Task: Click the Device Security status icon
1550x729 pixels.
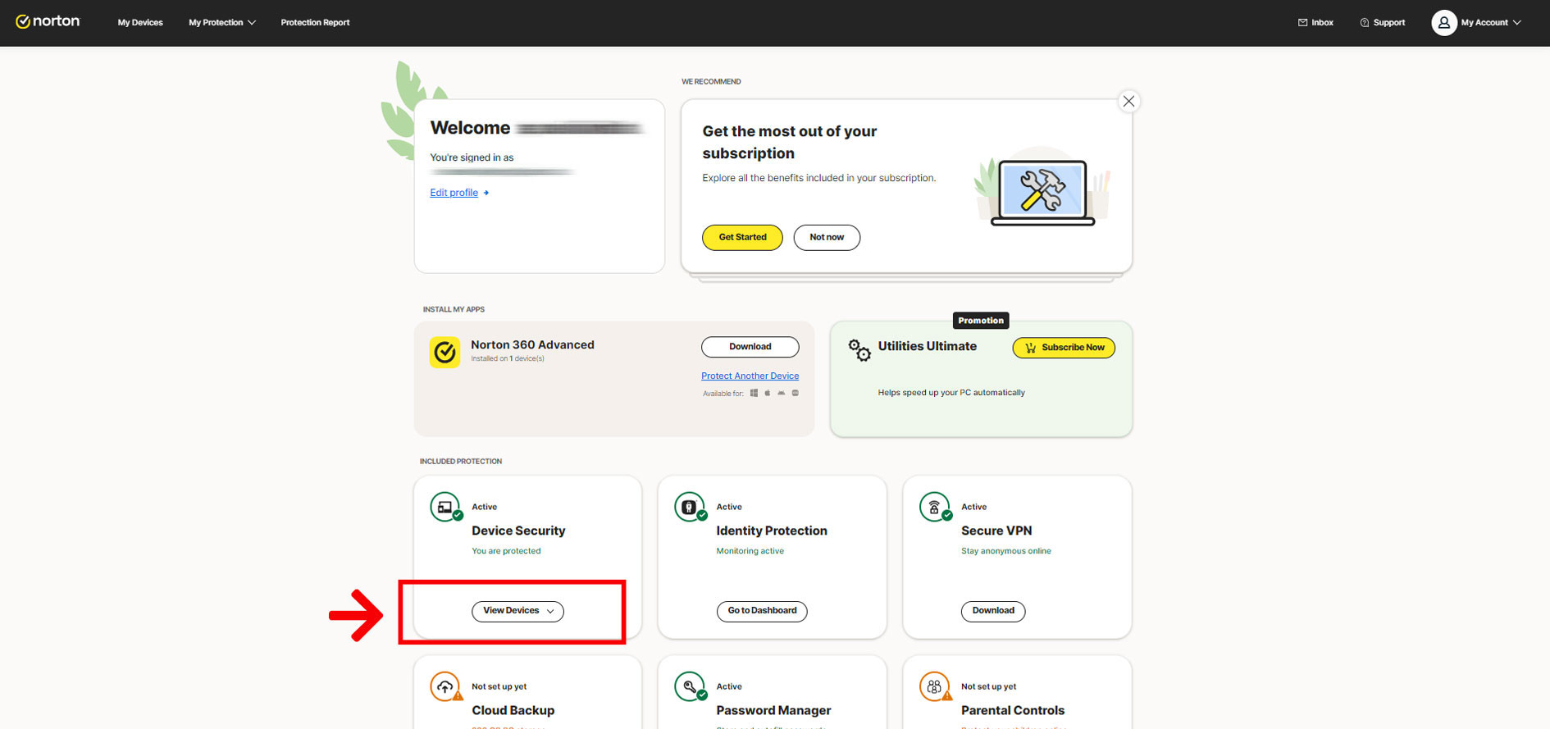Action: tap(445, 508)
